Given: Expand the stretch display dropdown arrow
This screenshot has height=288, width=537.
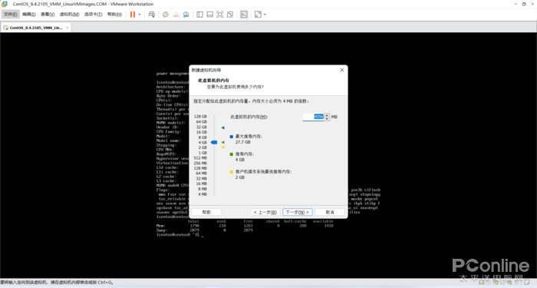Looking at the screenshot, I should (x=265, y=15).
